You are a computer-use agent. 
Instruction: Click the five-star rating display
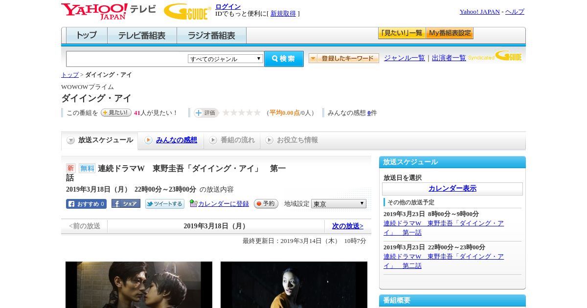(x=242, y=113)
